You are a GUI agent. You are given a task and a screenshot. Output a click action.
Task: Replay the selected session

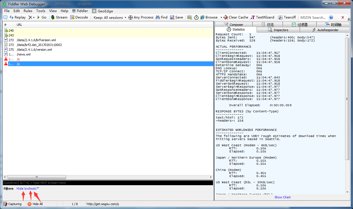point(17,17)
